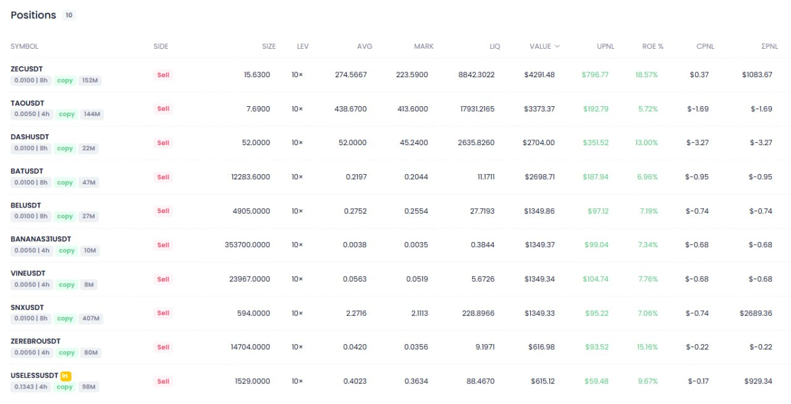Image resolution: width=791 pixels, height=404 pixels.
Task: Click the Sell badge in VINEUSDT row
Action: [163, 279]
